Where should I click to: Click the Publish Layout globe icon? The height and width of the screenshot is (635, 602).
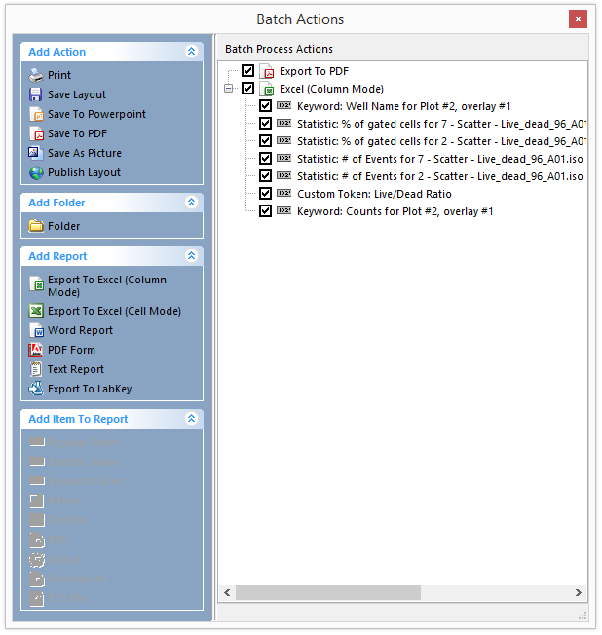(x=36, y=172)
